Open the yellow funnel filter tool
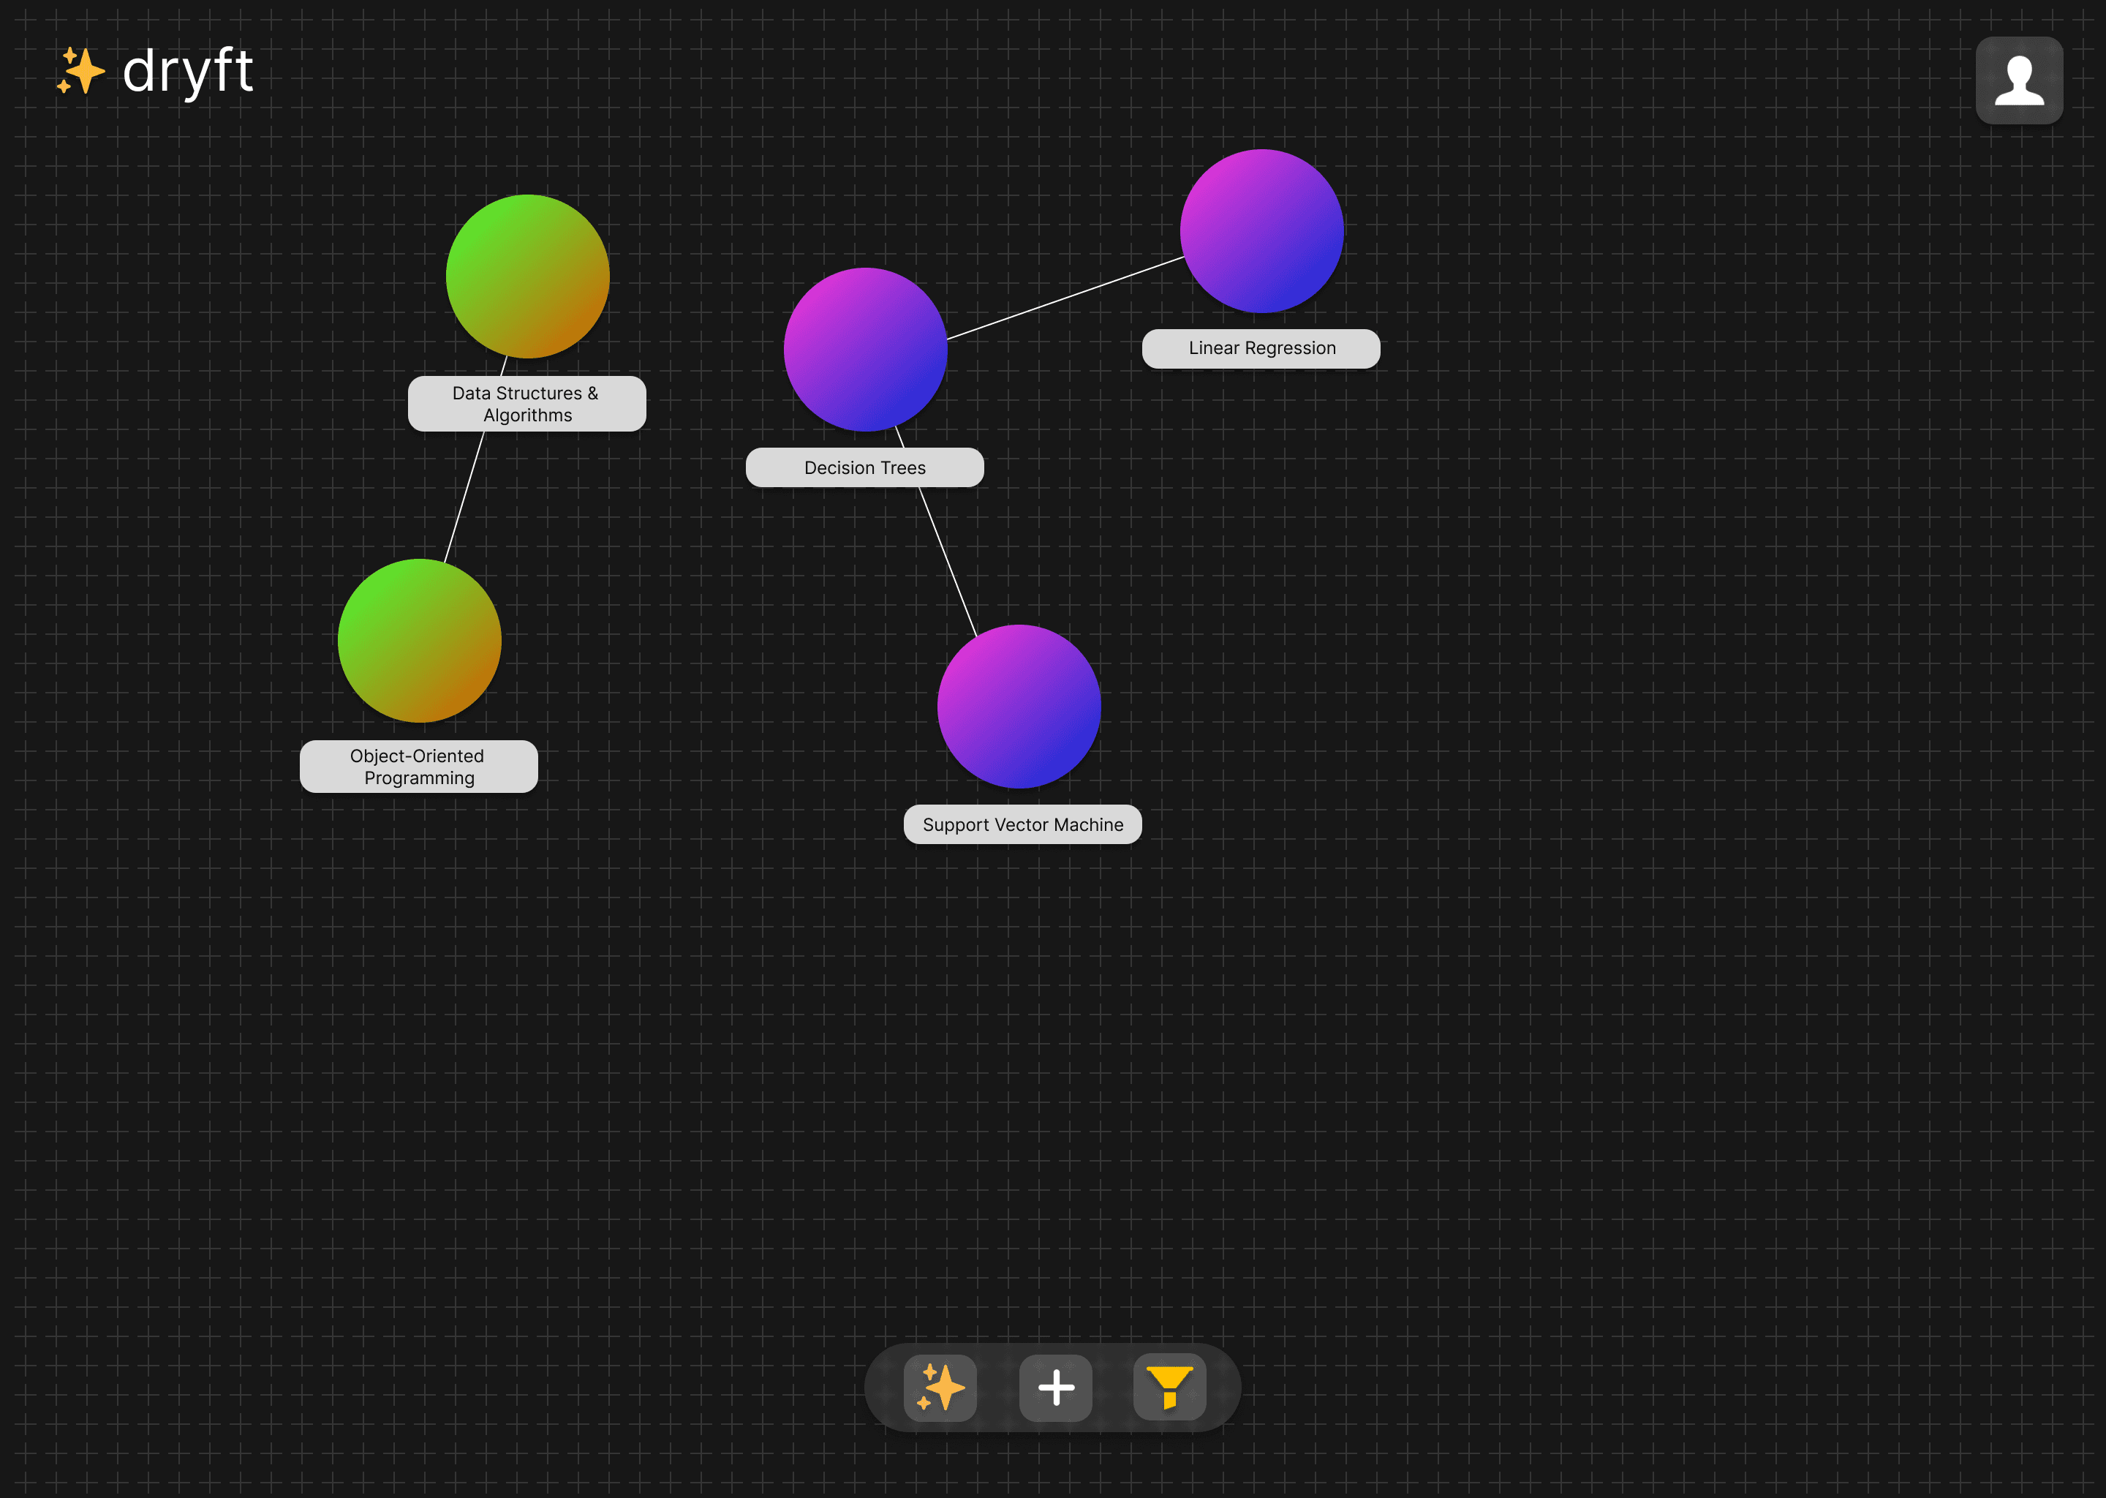This screenshot has width=2106, height=1498. [x=1169, y=1388]
